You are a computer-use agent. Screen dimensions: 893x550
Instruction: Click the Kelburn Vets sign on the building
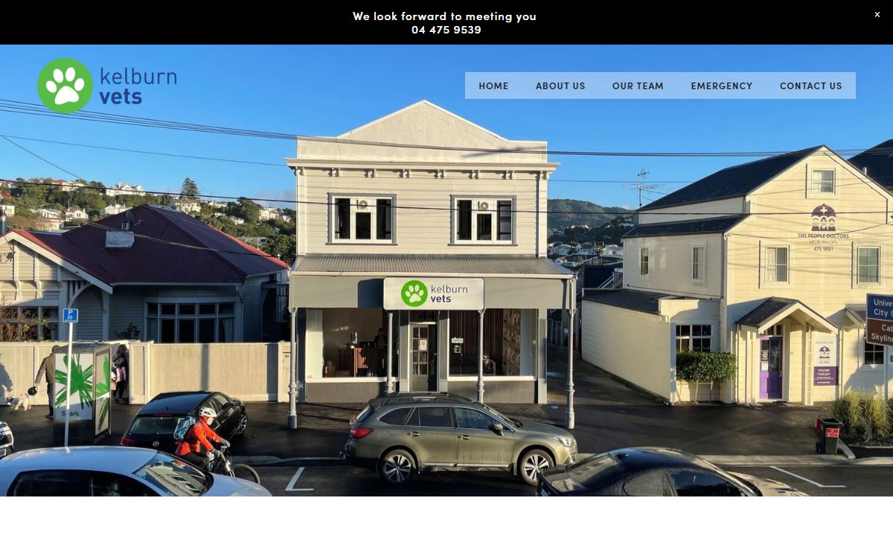pos(434,294)
